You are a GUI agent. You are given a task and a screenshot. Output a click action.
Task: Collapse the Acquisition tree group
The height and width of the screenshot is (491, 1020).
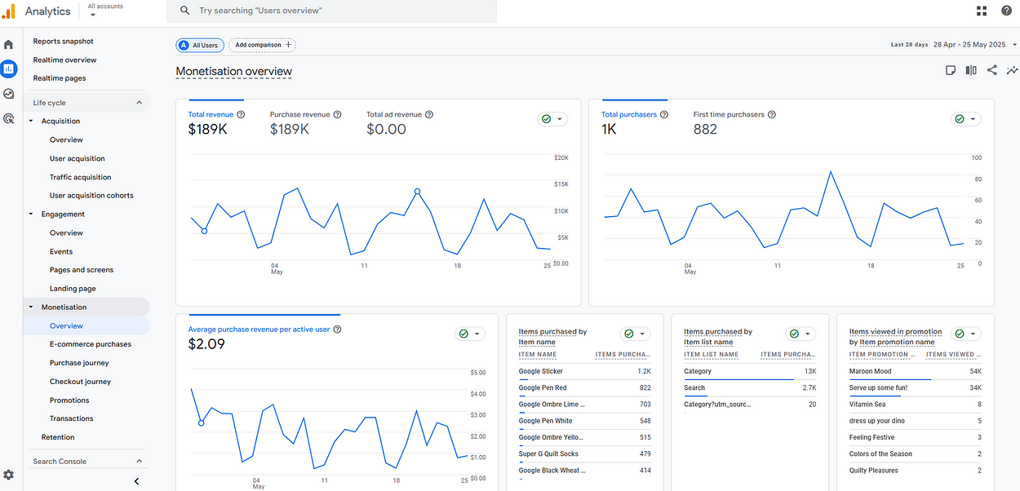point(32,122)
